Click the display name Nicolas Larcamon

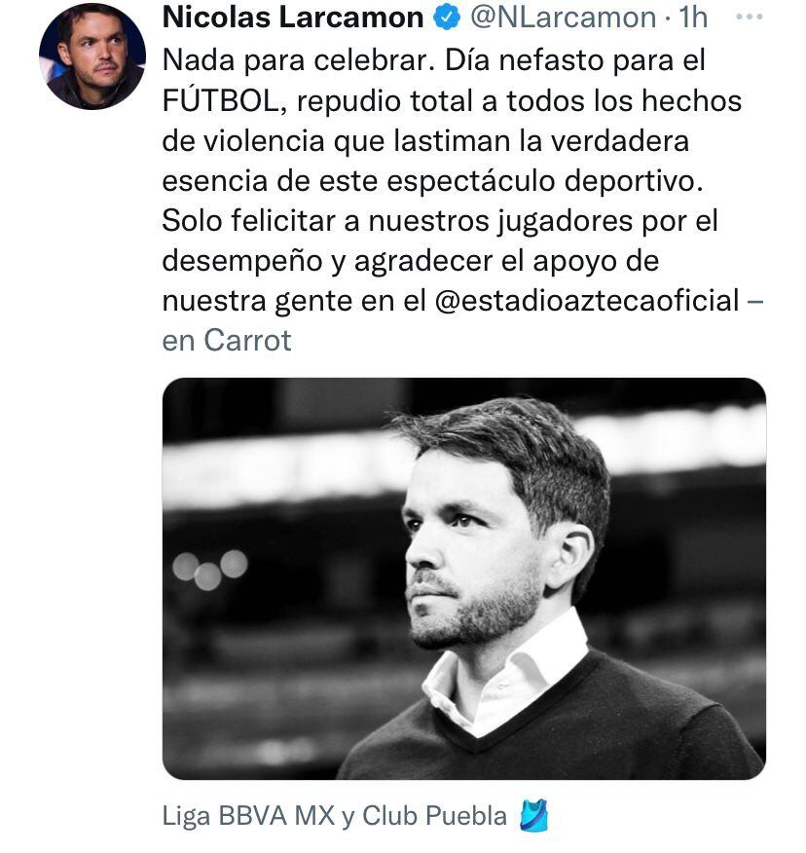[292, 18]
